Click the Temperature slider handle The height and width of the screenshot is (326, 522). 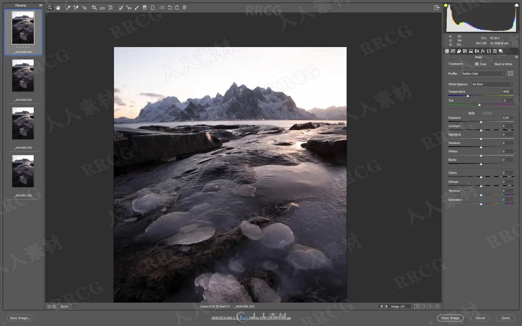click(x=468, y=96)
